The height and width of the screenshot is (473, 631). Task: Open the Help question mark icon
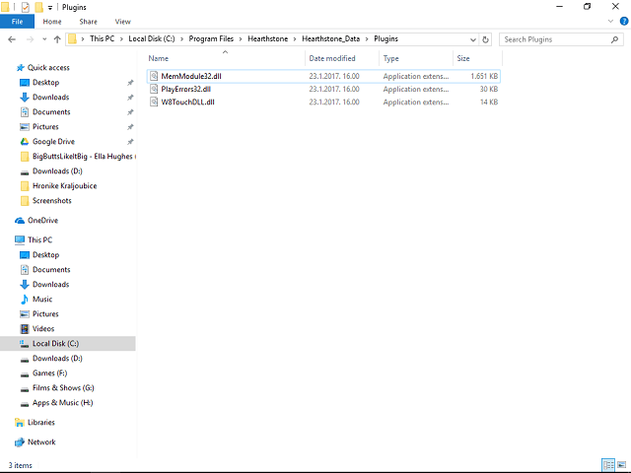click(x=624, y=22)
